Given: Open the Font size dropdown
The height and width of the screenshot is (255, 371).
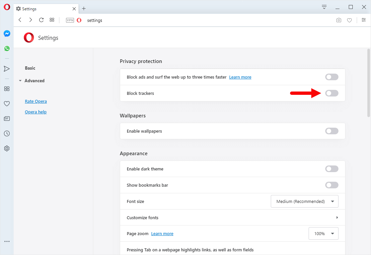Looking at the screenshot, I should pos(304,201).
